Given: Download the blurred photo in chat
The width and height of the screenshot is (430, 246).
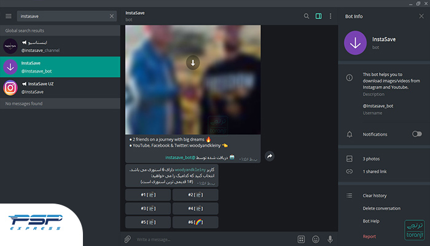Looking at the screenshot, I should [193, 63].
